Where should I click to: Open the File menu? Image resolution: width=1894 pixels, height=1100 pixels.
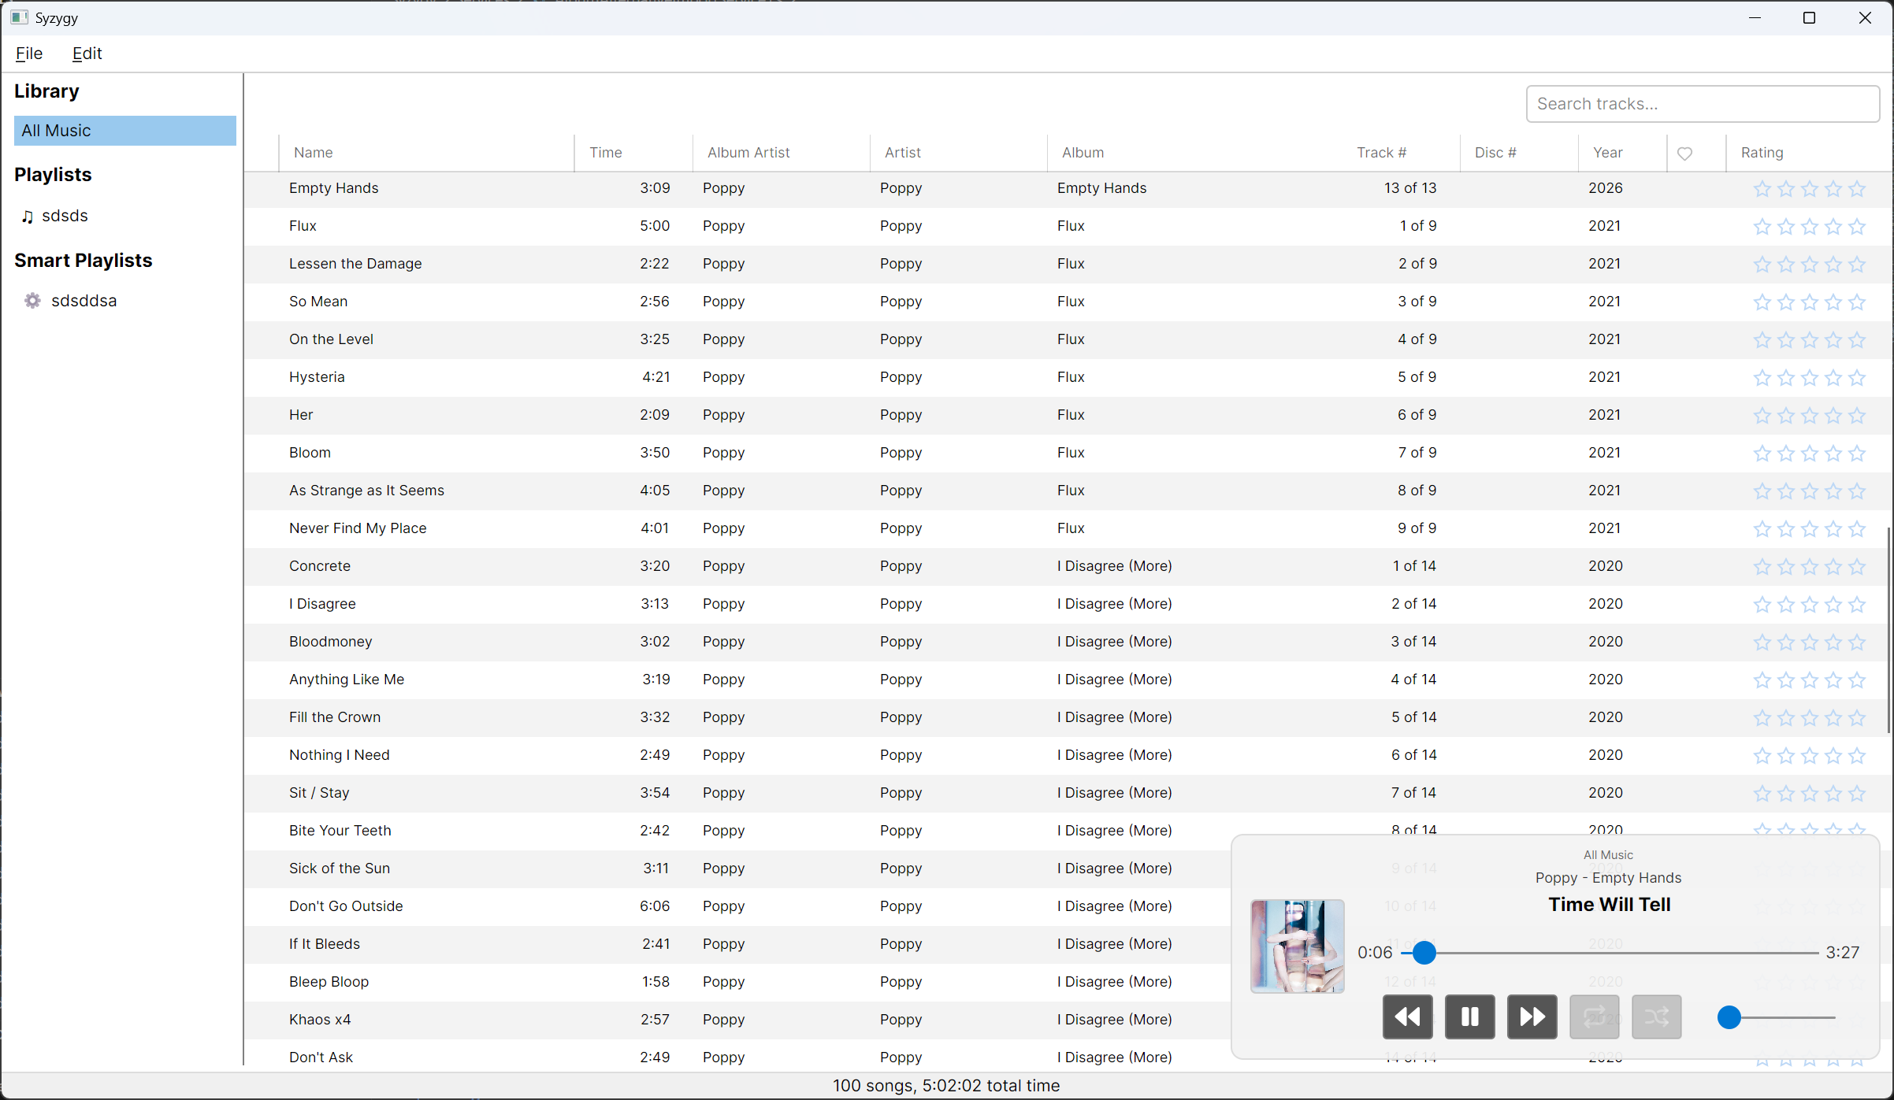(29, 54)
